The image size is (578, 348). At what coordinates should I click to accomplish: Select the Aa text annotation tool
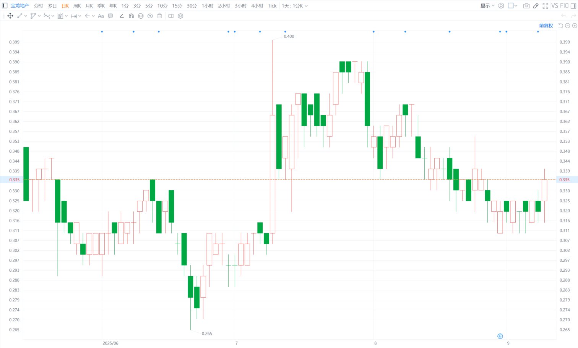[x=101, y=16]
